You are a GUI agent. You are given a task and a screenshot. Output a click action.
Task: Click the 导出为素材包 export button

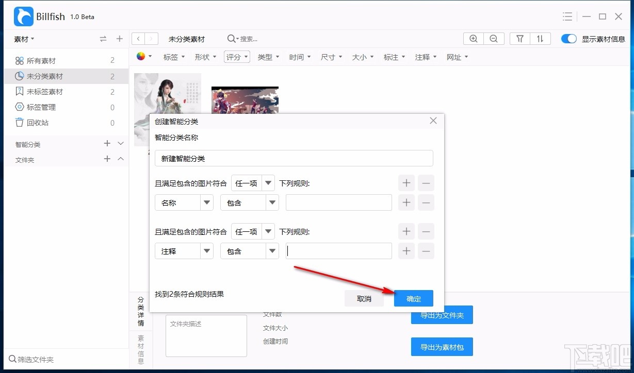coord(442,347)
